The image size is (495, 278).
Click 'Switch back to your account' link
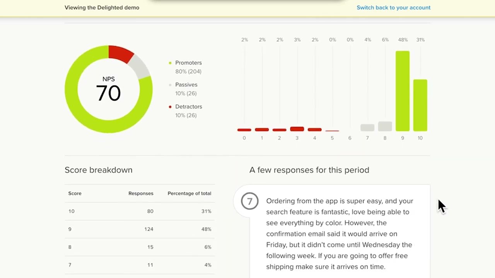coord(393,8)
